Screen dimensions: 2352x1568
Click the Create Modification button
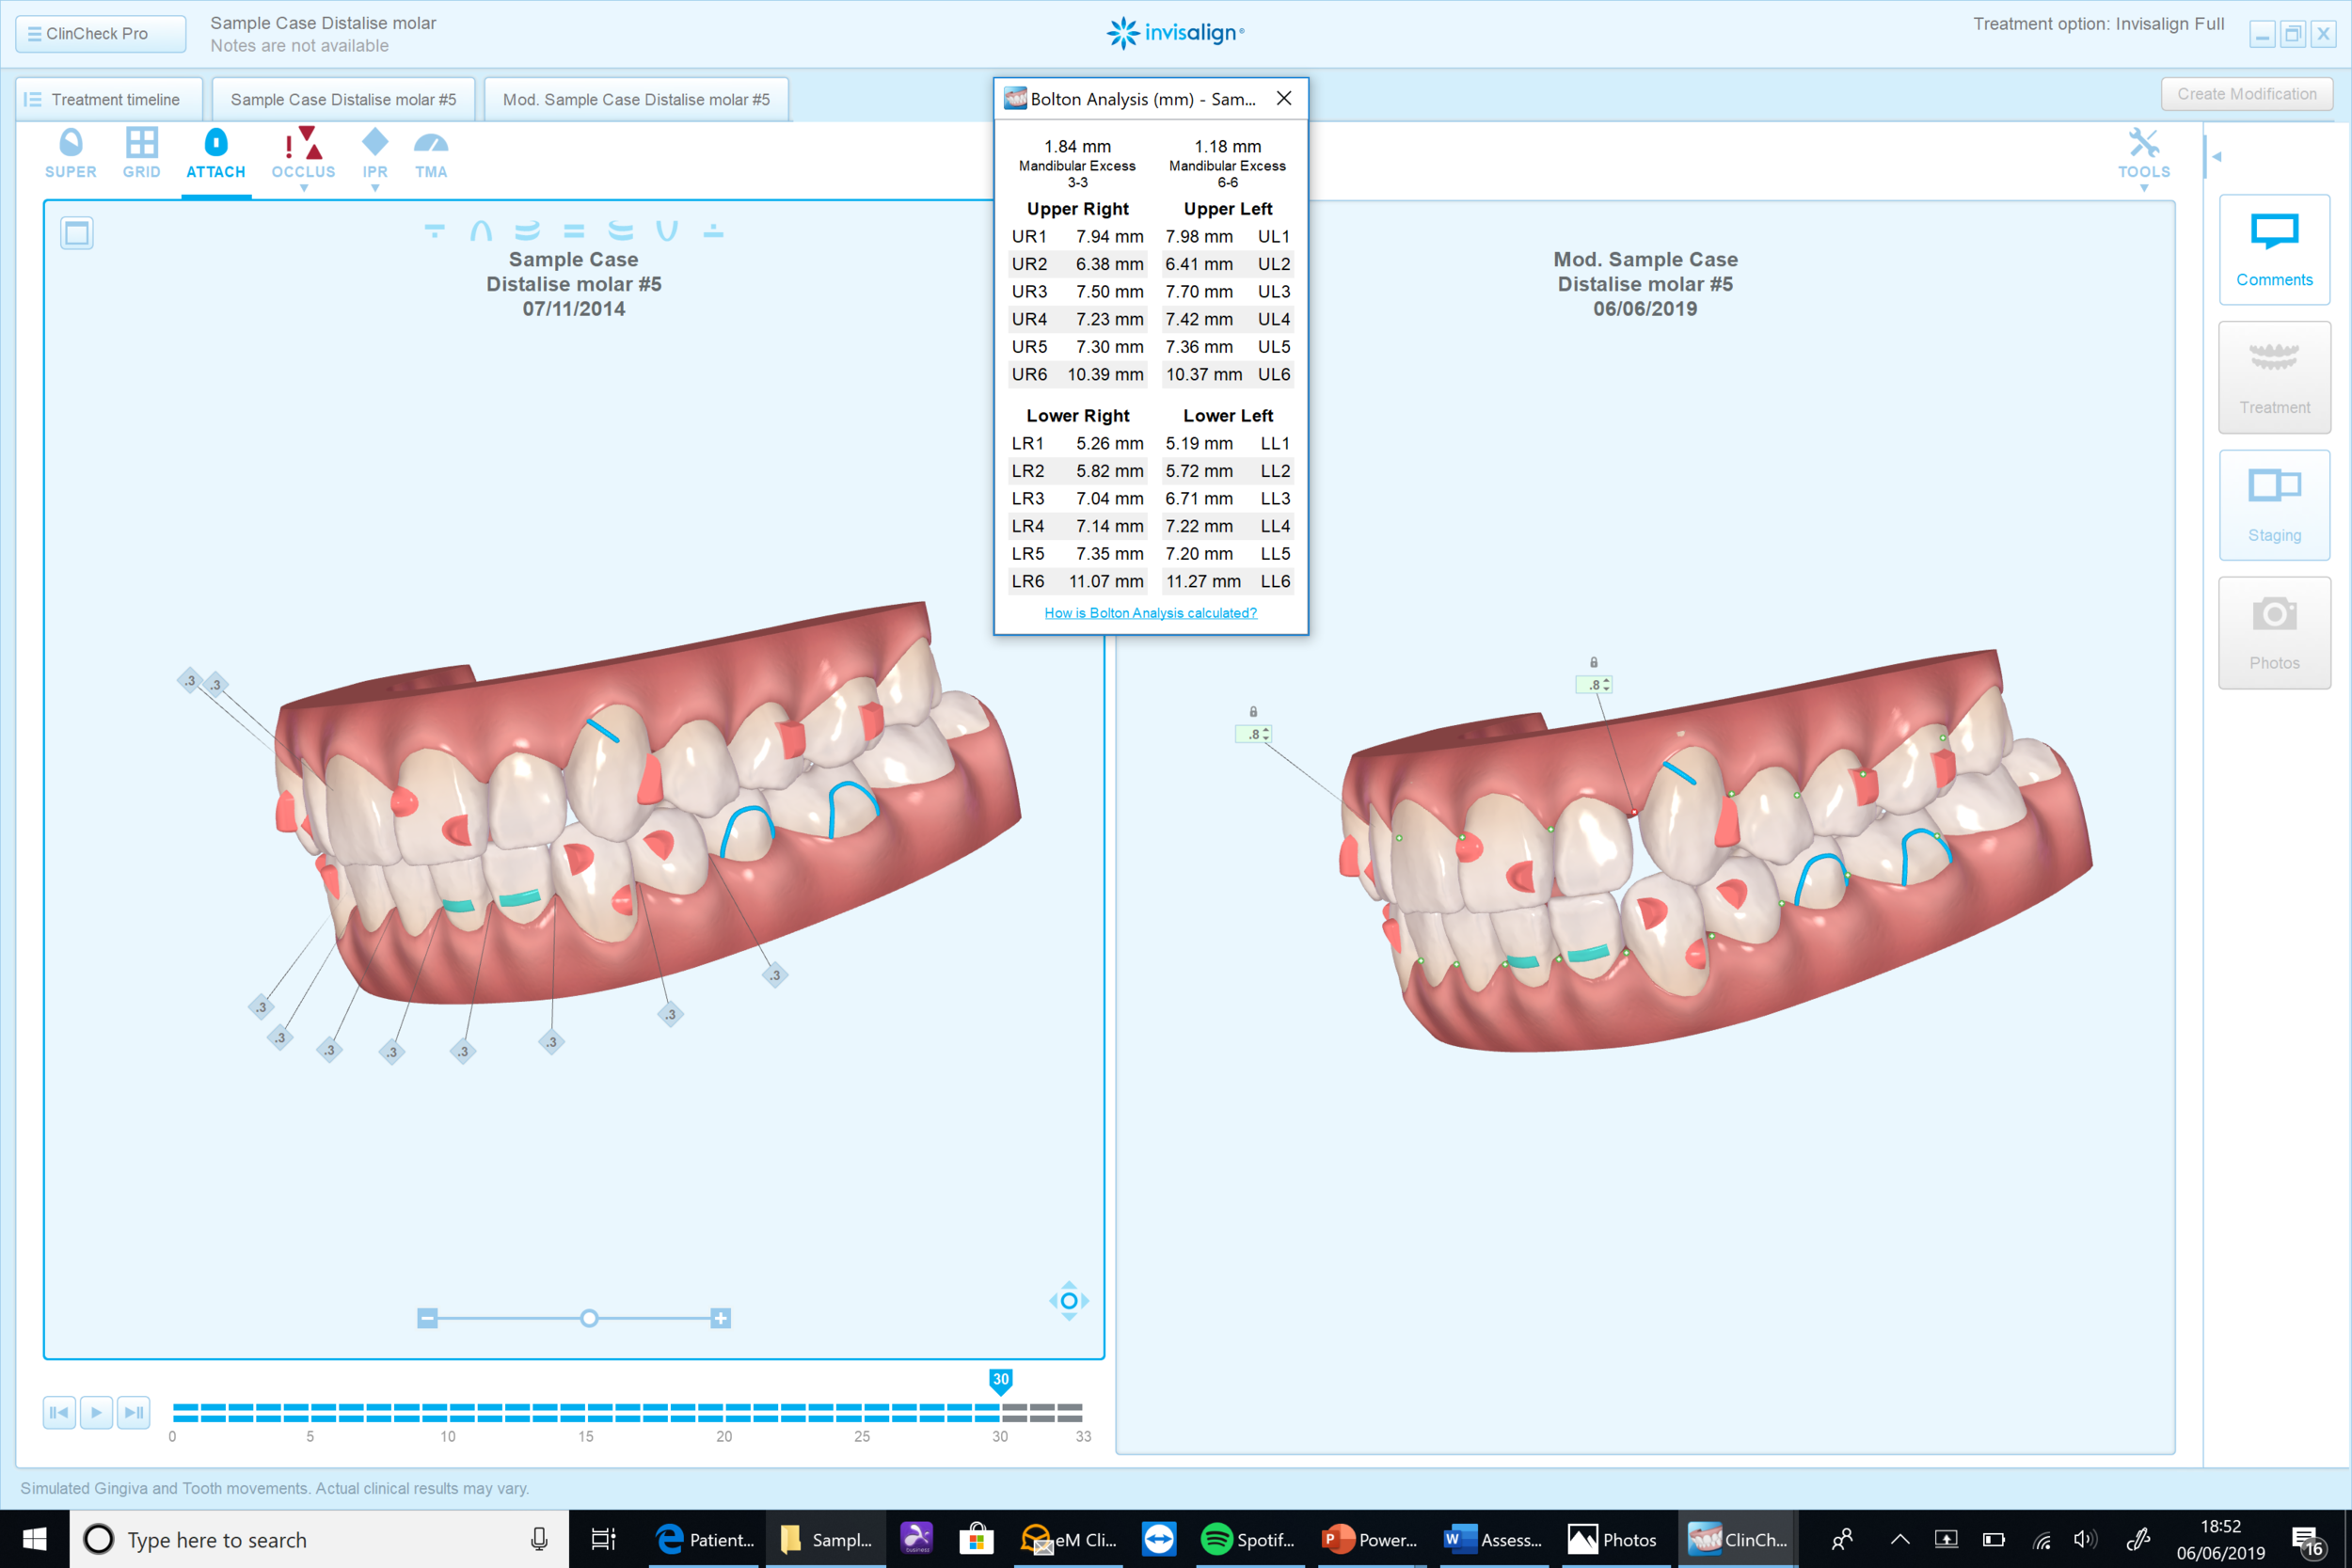click(2246, 93)
